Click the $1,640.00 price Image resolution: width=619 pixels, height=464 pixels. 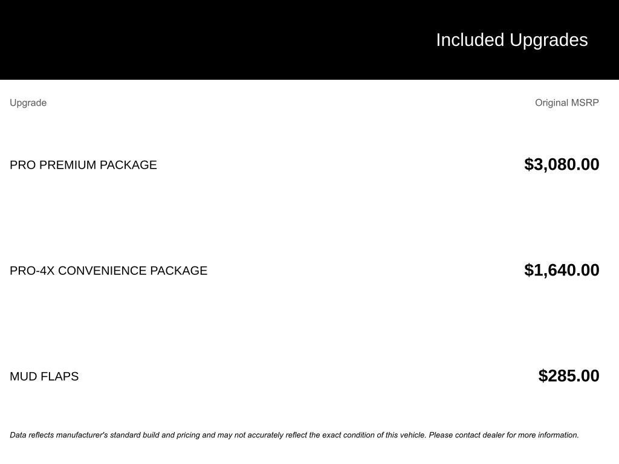pyautogui.click(x=562, y=270)
